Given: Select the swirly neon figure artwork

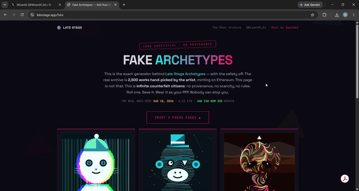Looking at the screenshot, I should click(259, 162).
